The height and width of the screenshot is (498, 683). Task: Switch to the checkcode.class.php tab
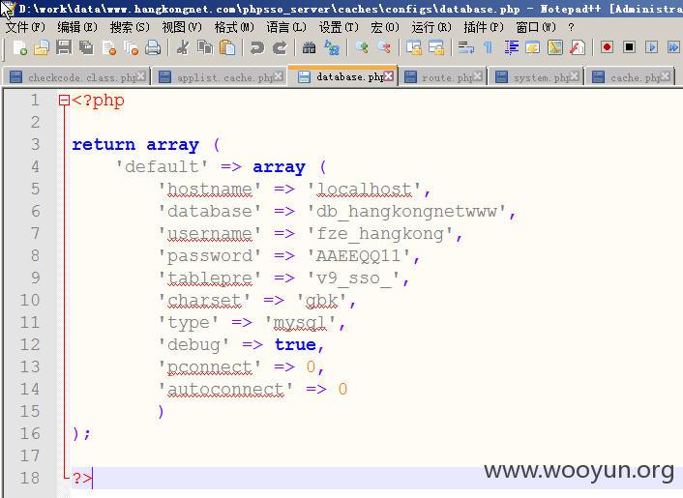coord(76,77)
